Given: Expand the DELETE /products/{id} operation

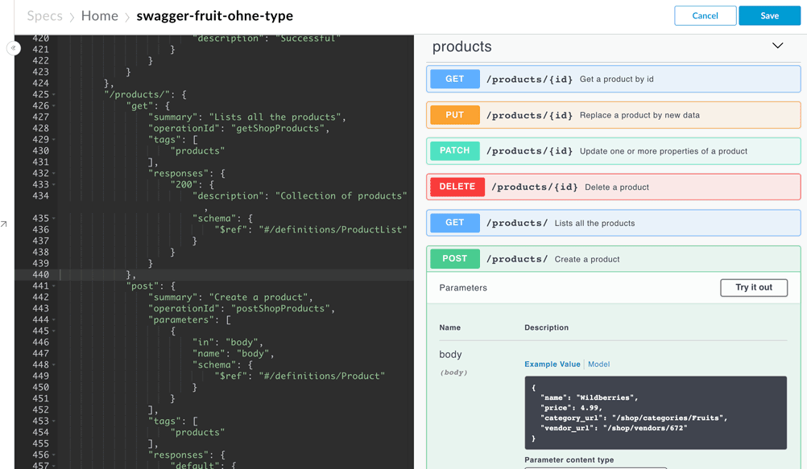Looking at the screenshot, I should tap(614, 187).
